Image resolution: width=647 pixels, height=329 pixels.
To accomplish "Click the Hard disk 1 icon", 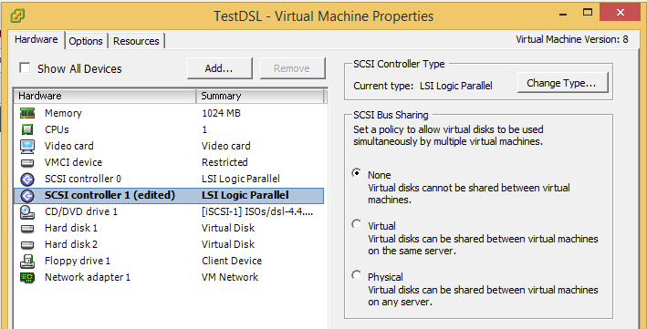I will coord(27,229).
